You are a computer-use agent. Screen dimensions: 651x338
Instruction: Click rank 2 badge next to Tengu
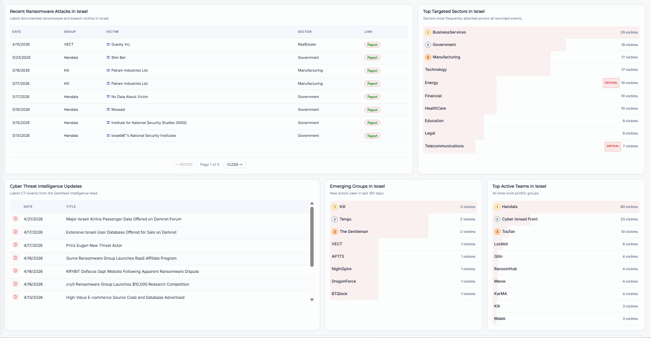tap(335, 219)
